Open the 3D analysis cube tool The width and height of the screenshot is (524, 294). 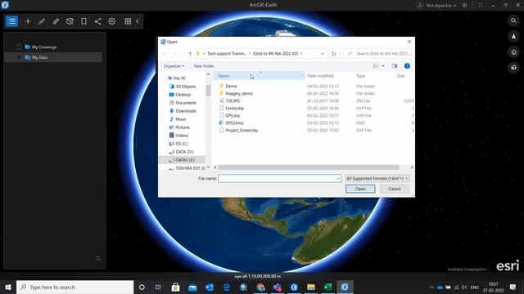click(x=70, y=21)
